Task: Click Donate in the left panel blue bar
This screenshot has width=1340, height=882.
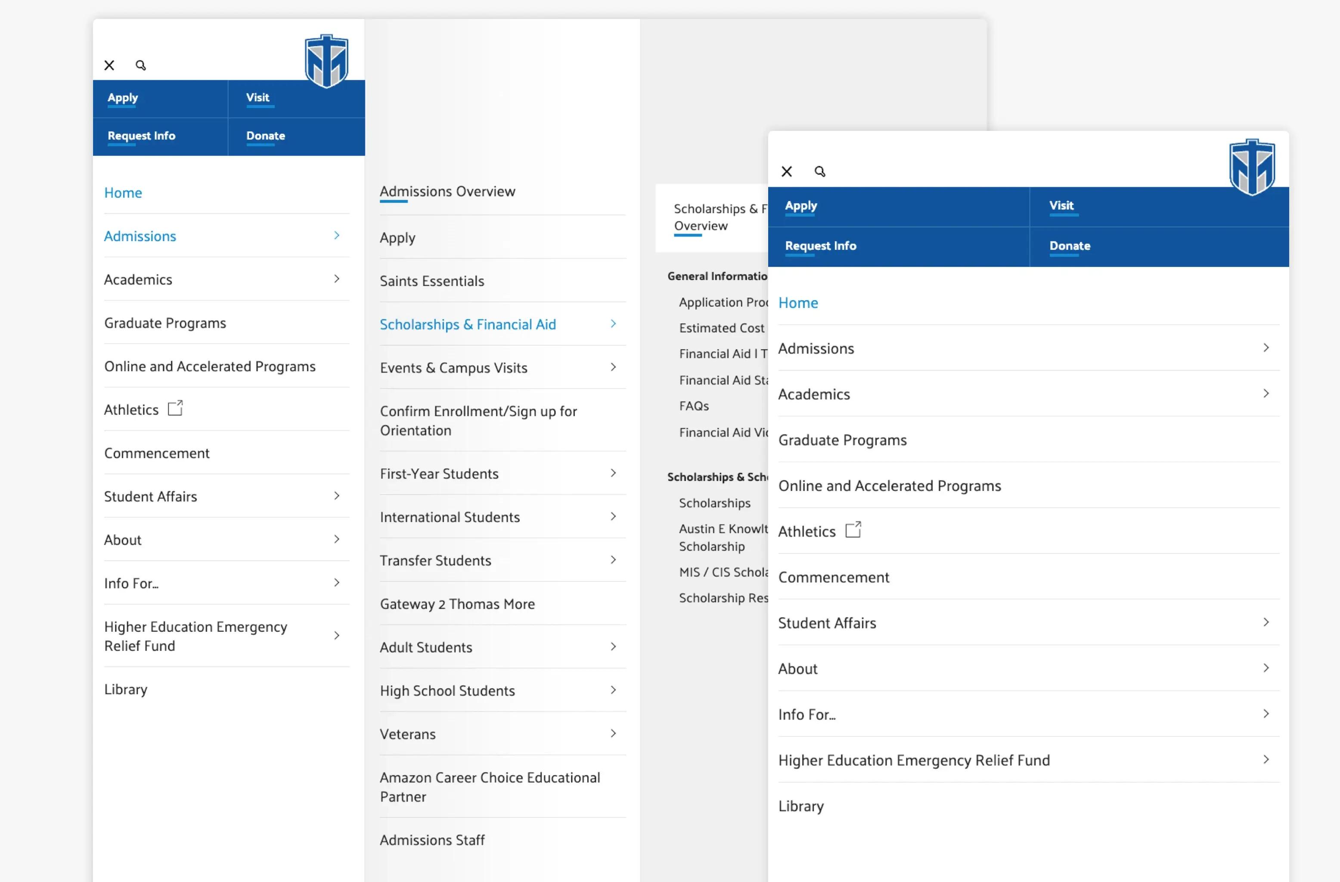Action: 266,136
